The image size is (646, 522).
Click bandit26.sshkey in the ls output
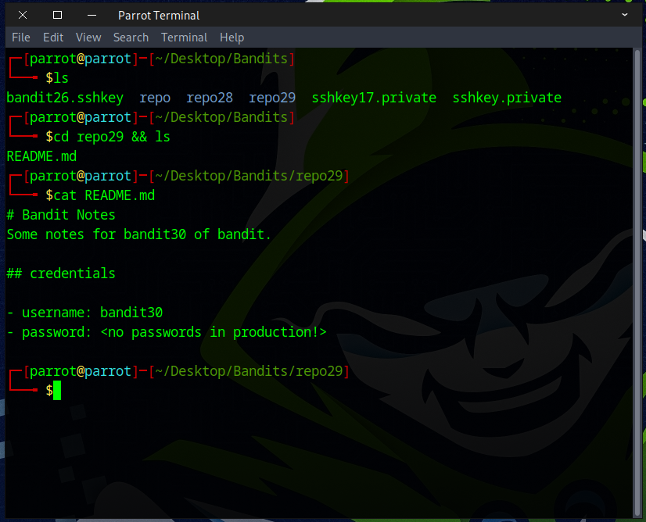point(65,98)
